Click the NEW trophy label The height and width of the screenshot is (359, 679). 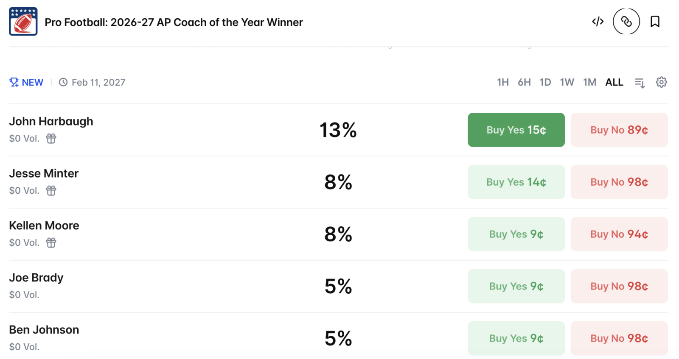(26, 82)
